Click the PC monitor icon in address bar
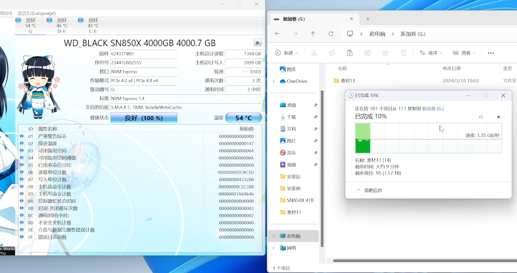The width and height of the screenshot is (517, 273). click(x=350, y=34)
